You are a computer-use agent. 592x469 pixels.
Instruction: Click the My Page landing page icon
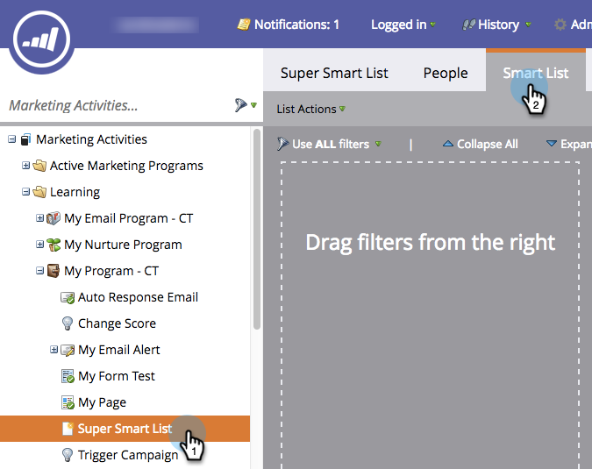68,402
